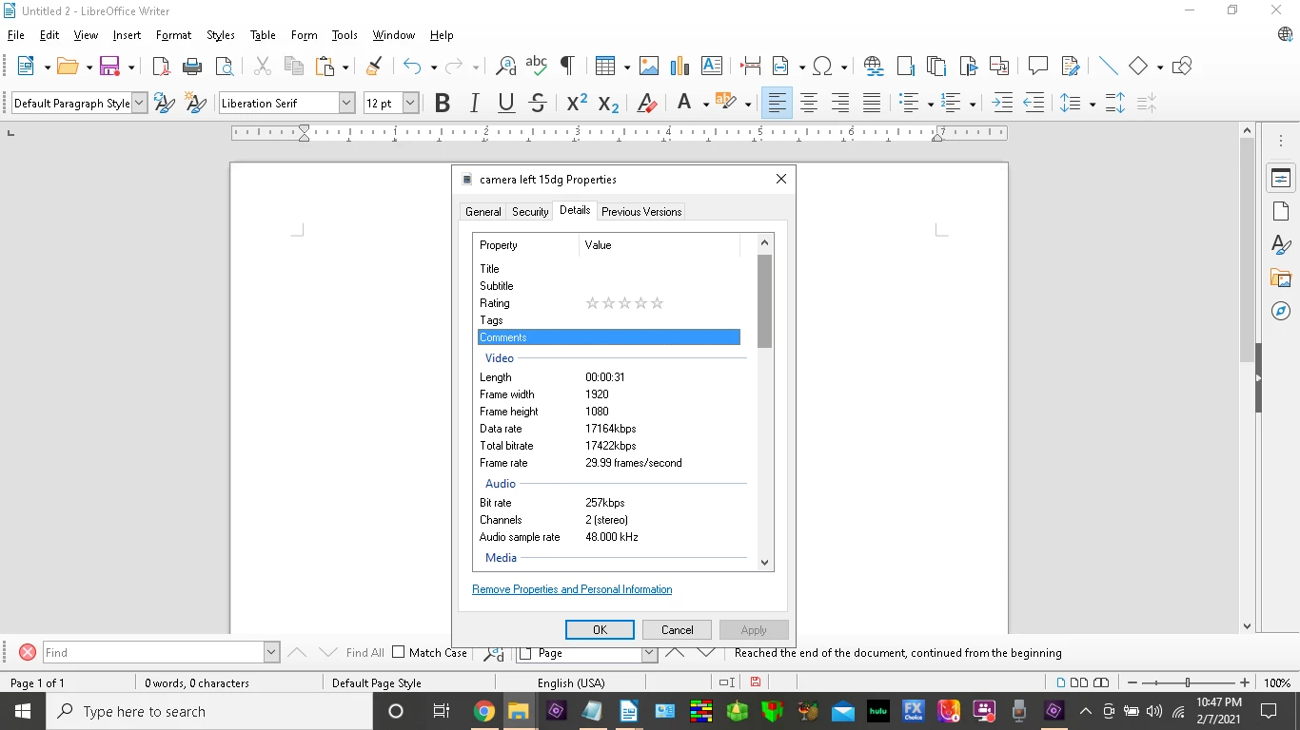Expand the highlighting color dropdown arrow
This screenshot has width=1300, height=730.
tap(748, 104)
